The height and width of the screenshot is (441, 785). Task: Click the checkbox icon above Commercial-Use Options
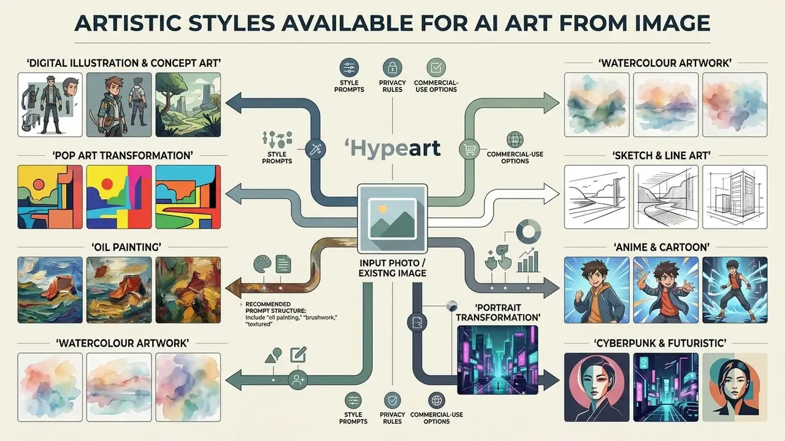tap(435, 67)
